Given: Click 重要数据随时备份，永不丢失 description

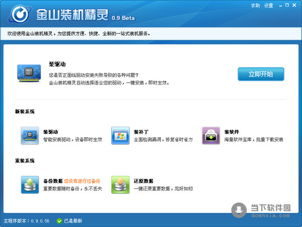Looking at the screenshot, I should point(72,189).
